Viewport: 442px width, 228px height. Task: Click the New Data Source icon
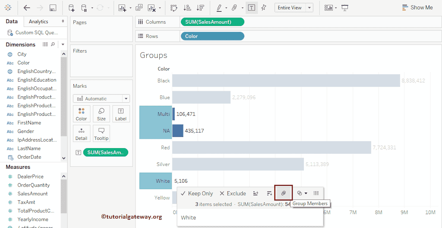[72, 8]
